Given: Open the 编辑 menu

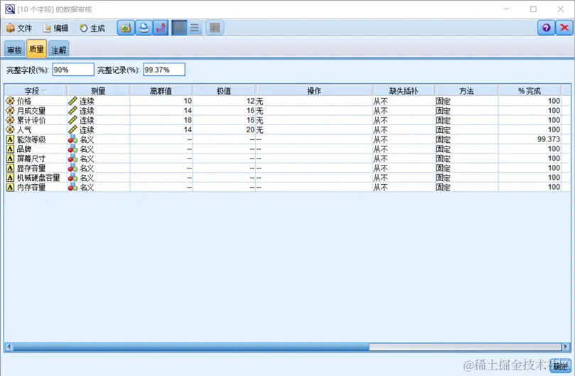Looking at the screenshot, I should coord(55,28).
